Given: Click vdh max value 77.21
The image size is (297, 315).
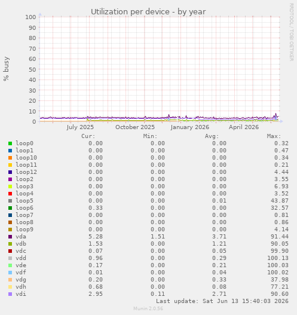Looking at the screenshot, I should 280,287.
